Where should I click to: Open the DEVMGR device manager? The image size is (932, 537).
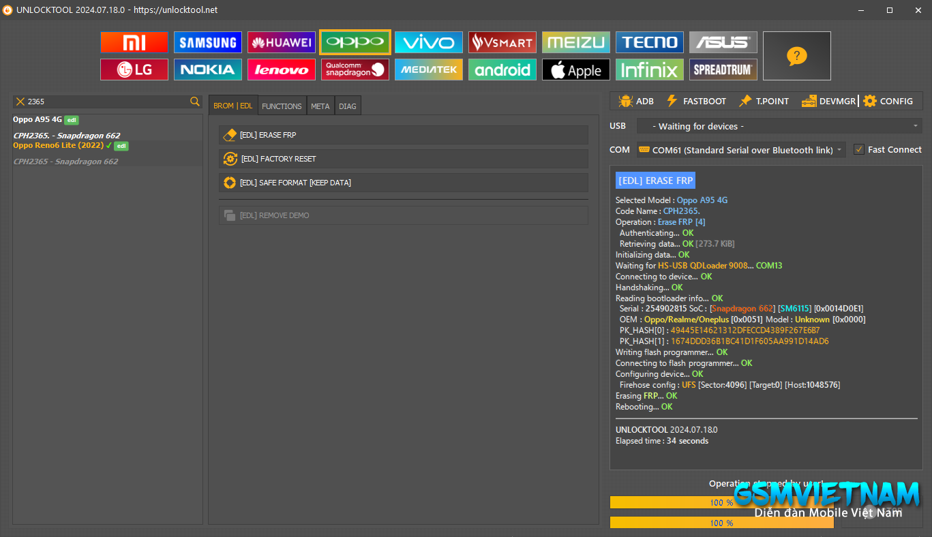pyautogui.click(x=828, y=101)
